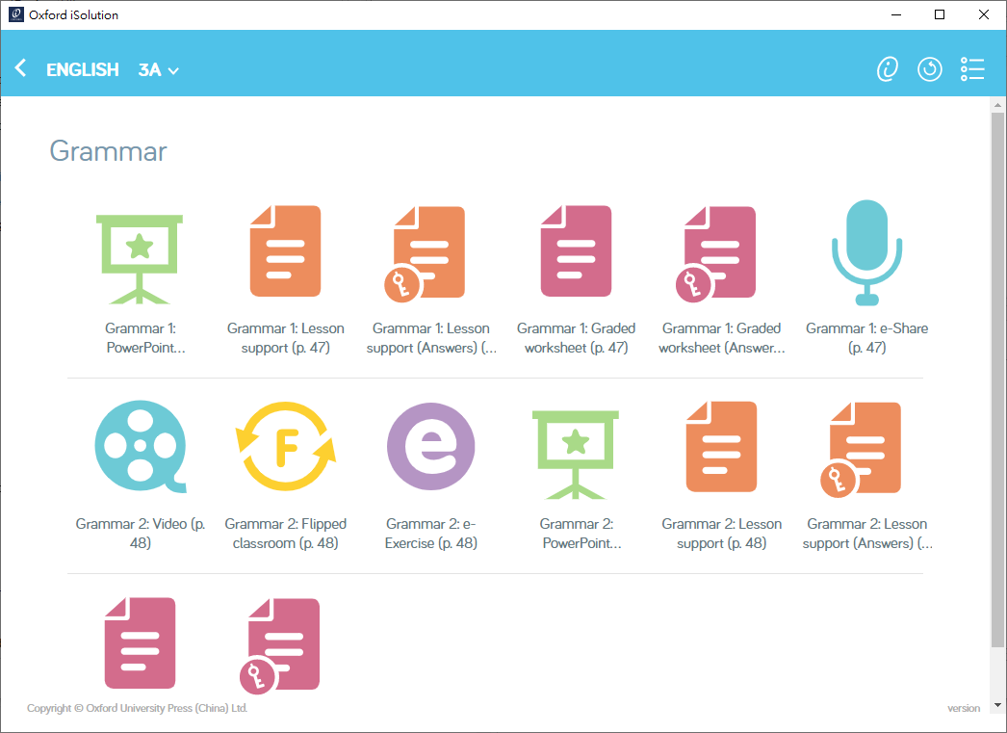Click label "Grammar 2: Lesson support (p. 48)"
The width and height of the screenshot is (1007, 733).
pyautogui.click(x=721, y=534)
